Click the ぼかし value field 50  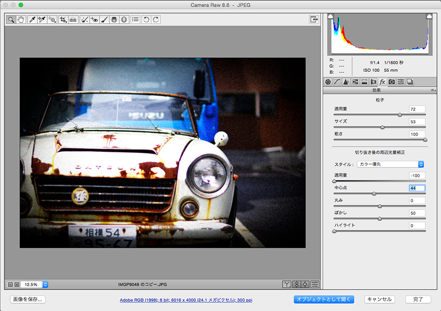point(417,213)
